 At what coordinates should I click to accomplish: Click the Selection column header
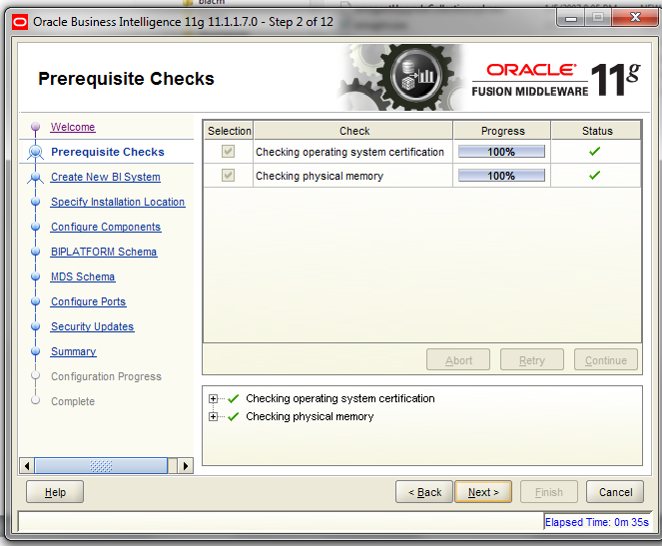tap(229, 131)
